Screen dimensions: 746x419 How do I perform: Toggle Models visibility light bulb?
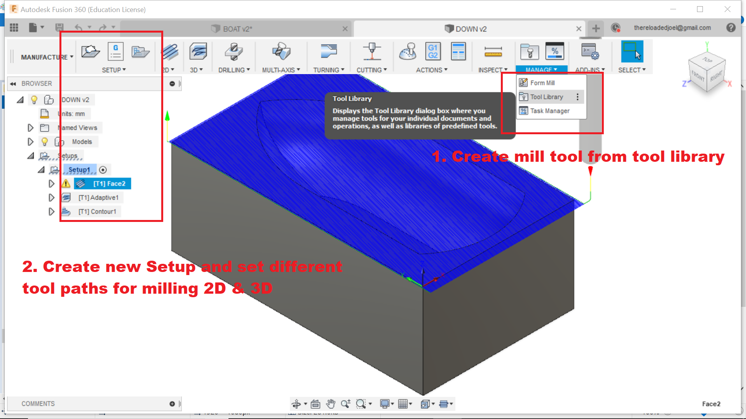point(45,142)
